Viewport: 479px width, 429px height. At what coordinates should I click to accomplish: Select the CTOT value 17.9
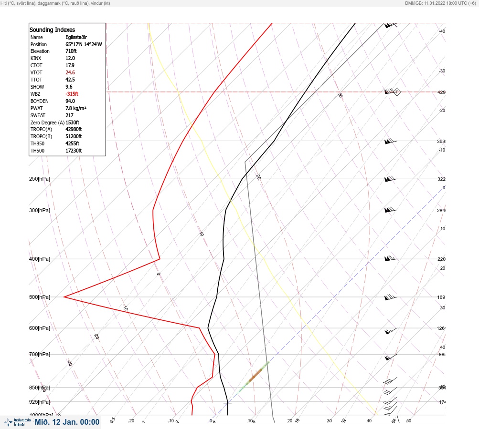point(70,65)
